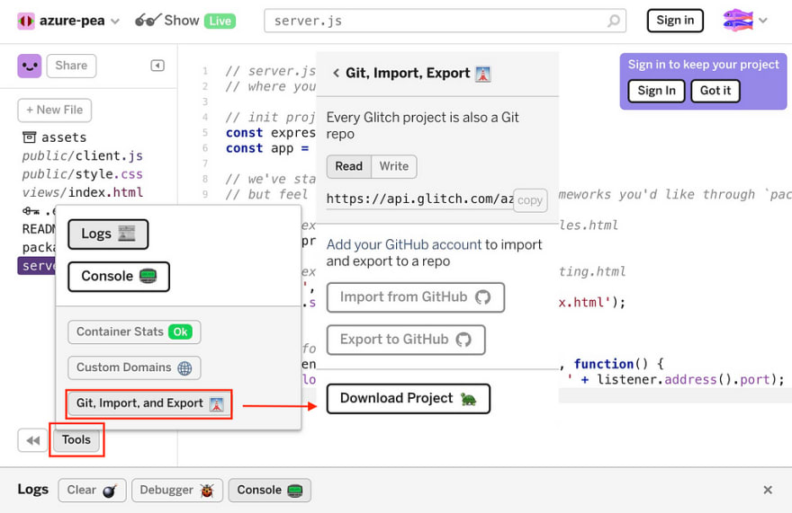Open the Debugger button
Viewport: 792px width, 513px height.
[x=177, y=491]
